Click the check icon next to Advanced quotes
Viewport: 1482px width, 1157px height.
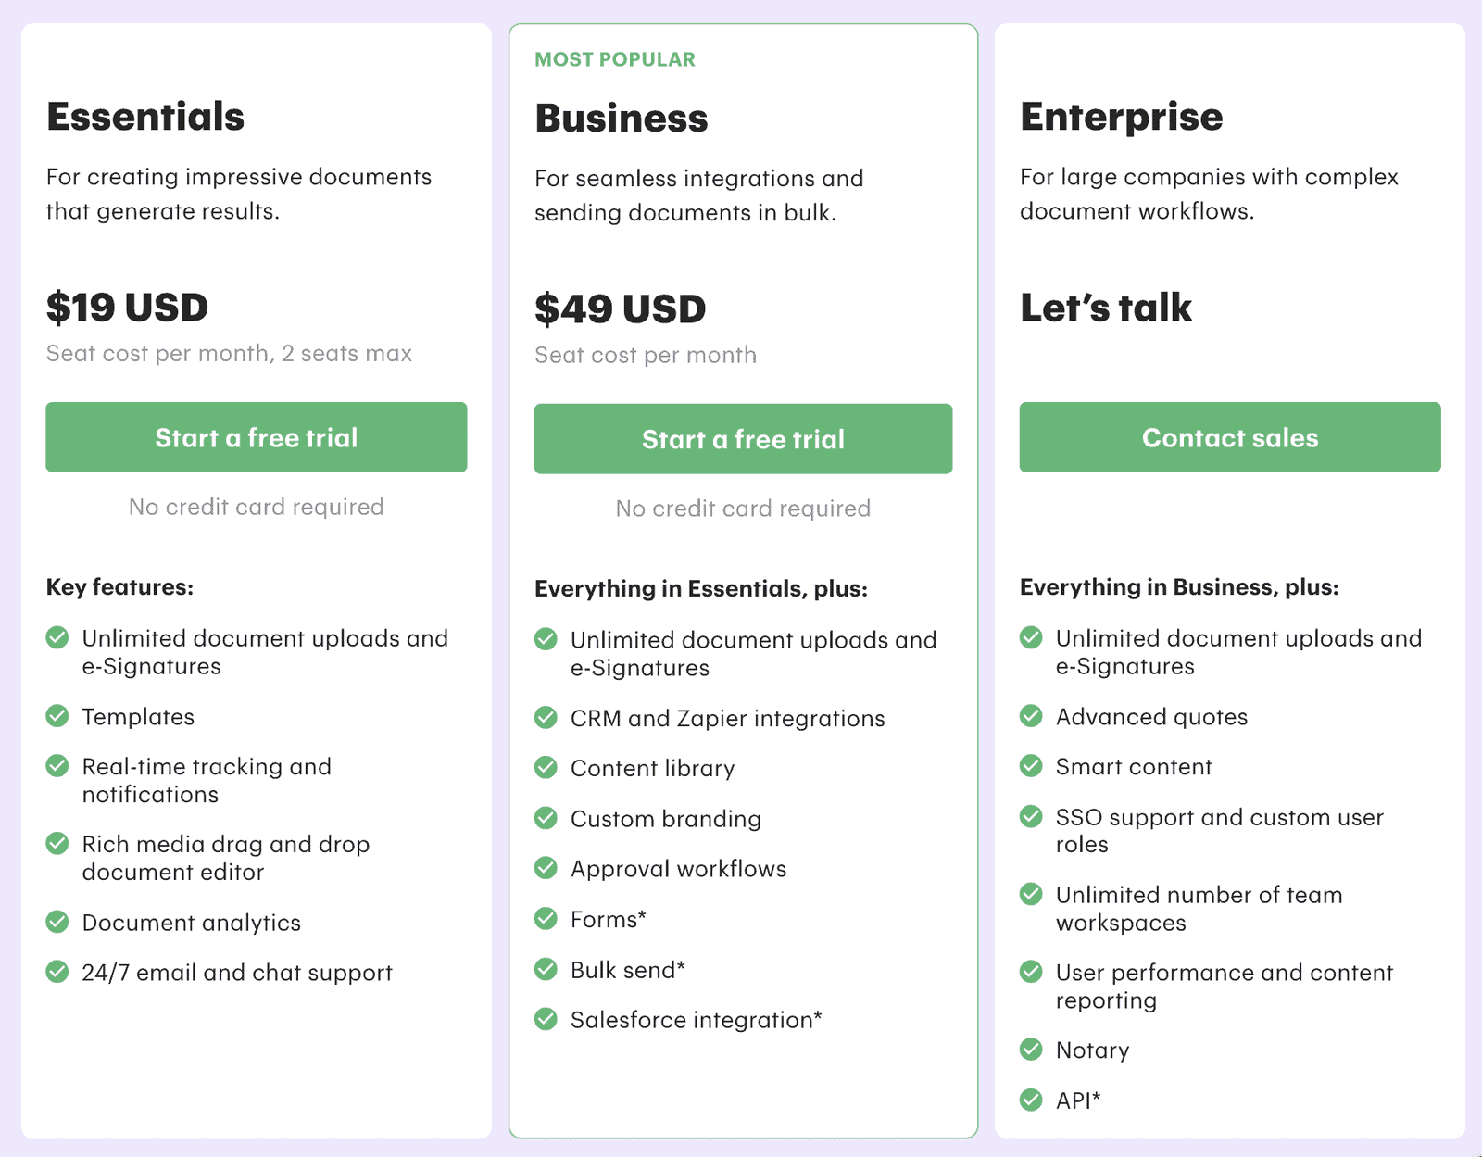coord(1031,716)
